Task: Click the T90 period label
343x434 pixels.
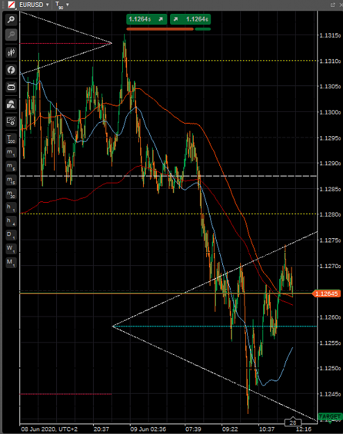Action: tap(59, 5)
